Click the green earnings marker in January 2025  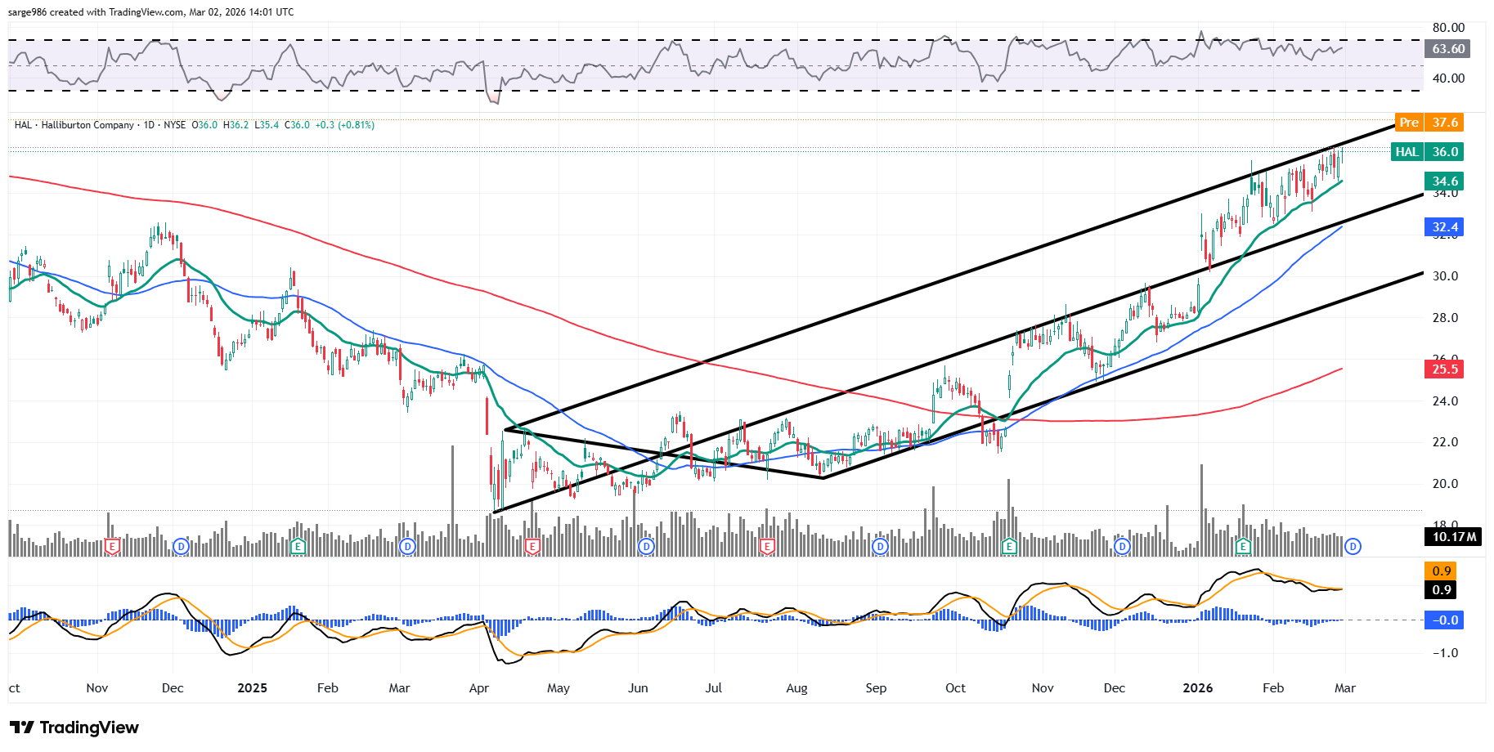298,546
